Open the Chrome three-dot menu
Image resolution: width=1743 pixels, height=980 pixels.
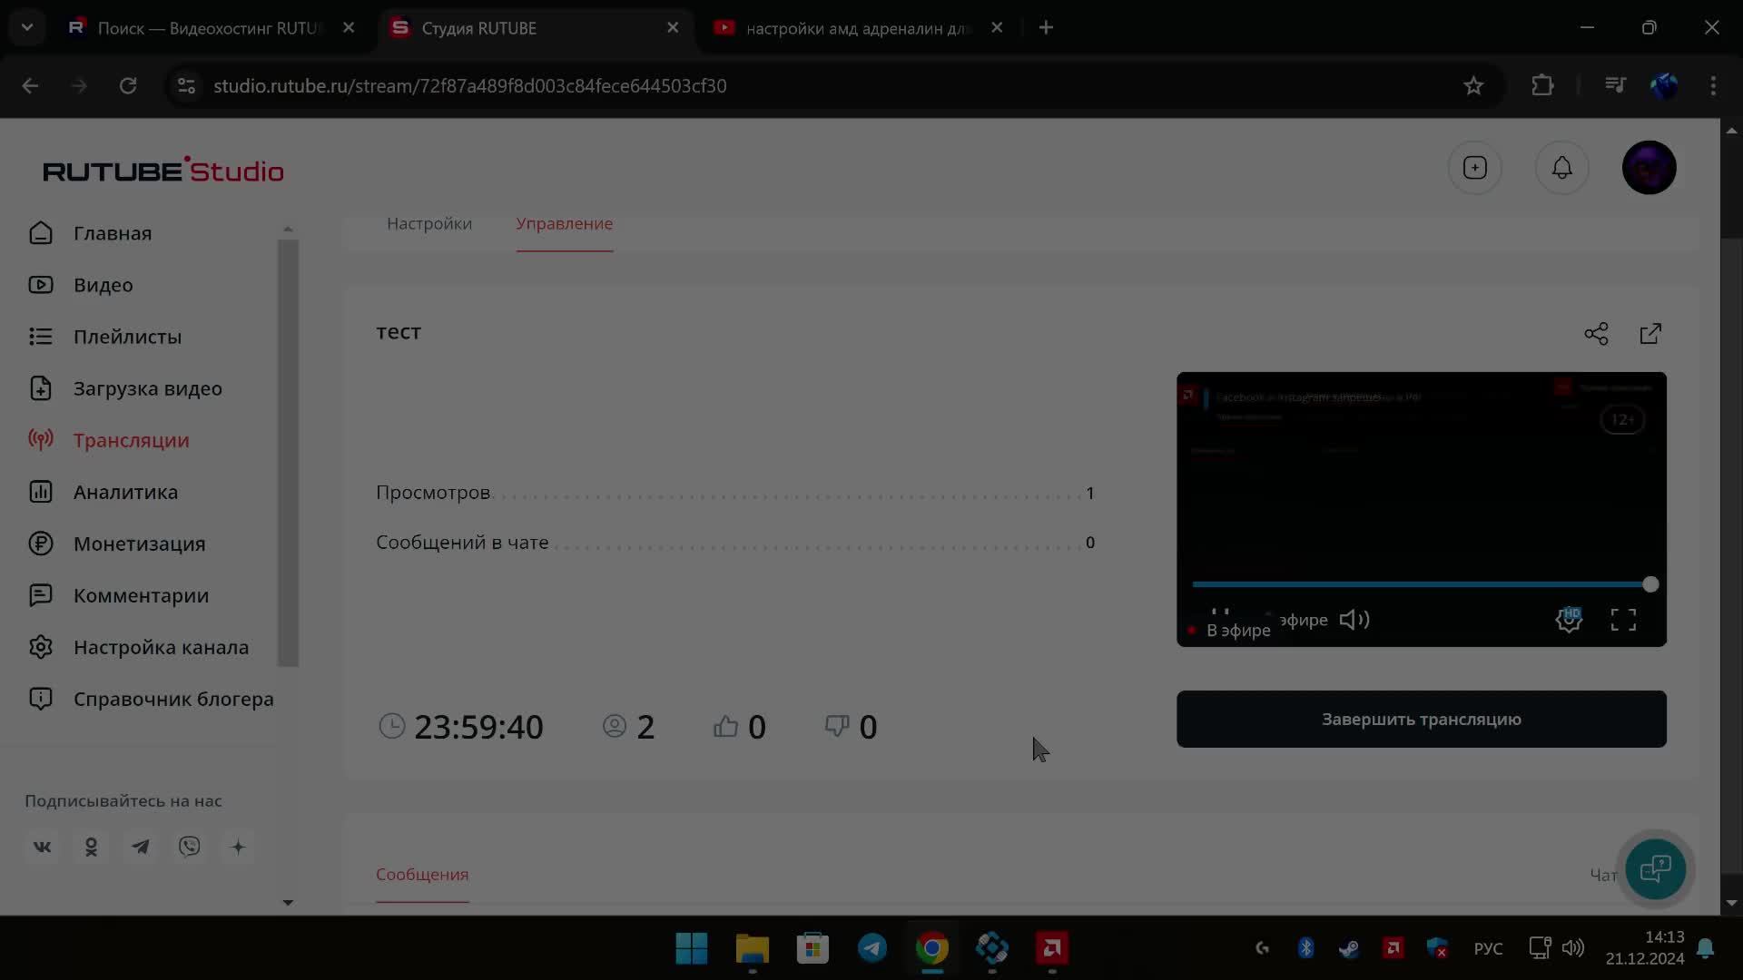(x=1713, y=85)
